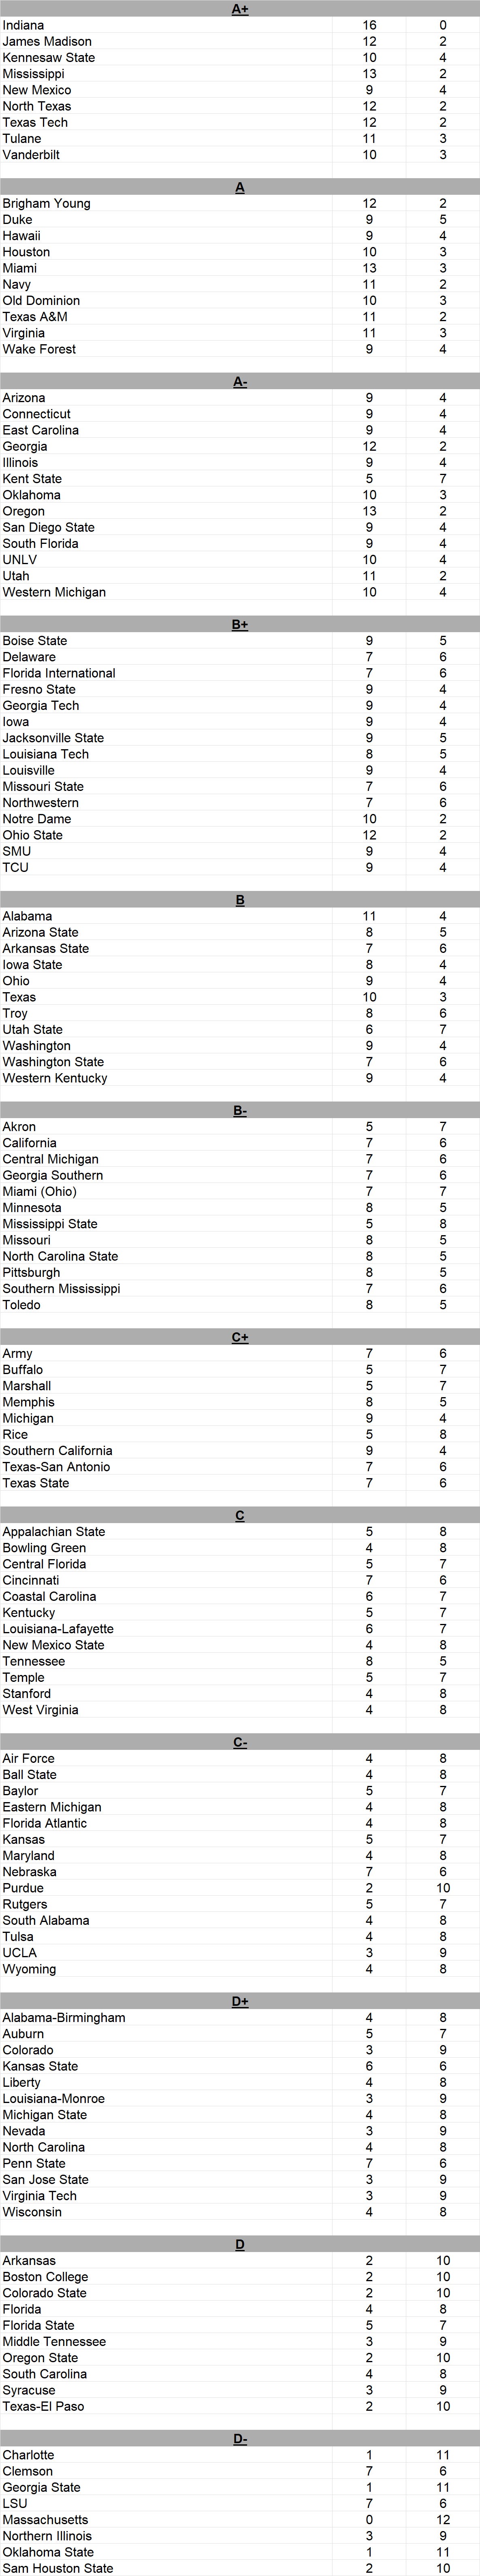Select the Brigham Young cell
The width and height of the screenshot is (480, 2576).
(x=46, y=203)
